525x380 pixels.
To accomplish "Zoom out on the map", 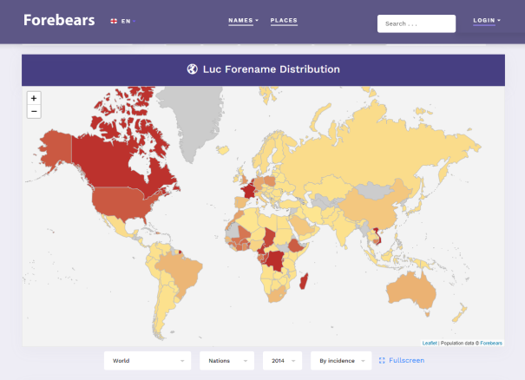I will click(34, 111).
